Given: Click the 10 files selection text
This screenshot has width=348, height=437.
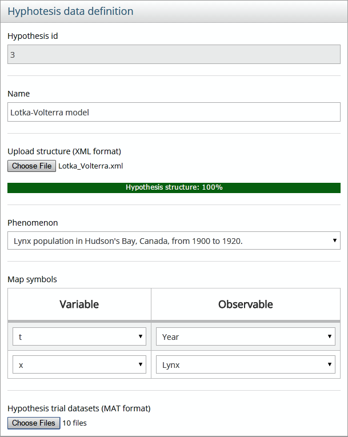Looking at the screenshot, I should pos(75,423).
